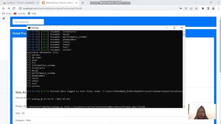Click the webcam overlay thumbnail

click(202, 112)
